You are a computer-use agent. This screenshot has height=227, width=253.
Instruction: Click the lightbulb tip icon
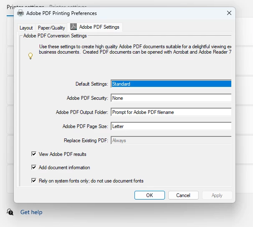click(x=30, y=56)
